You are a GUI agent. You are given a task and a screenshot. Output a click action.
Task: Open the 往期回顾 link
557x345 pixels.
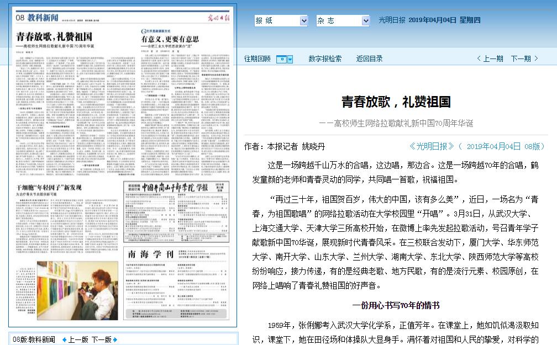tap(257, 59)
